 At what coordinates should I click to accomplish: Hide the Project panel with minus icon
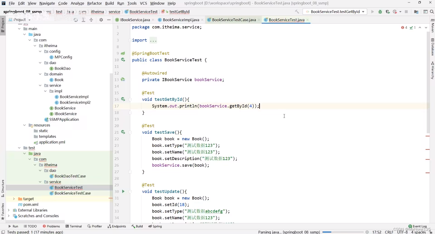109,20
